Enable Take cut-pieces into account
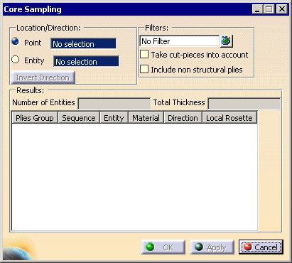This screenshot has height=263, width=292. click(x=144, y=54)
